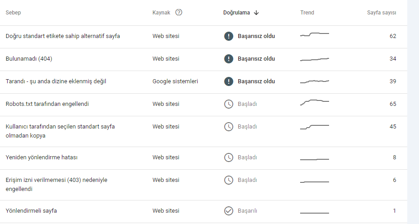This screenshot has width=419, height=224.
Task: Click the clock icon on Kullanıcı tarafından seçilen row
Action: coord(228,127)
